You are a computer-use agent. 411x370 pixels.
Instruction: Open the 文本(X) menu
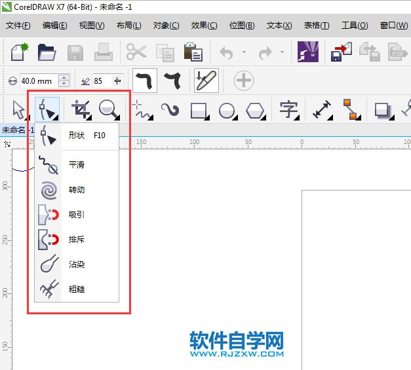click(x=279, y=26)
